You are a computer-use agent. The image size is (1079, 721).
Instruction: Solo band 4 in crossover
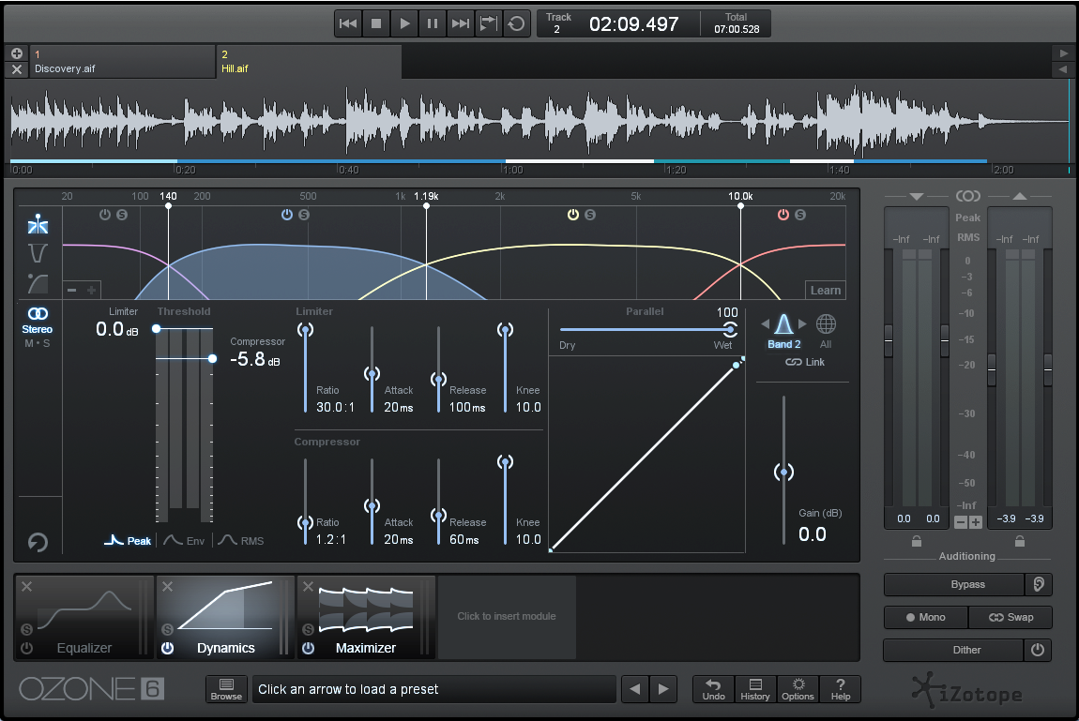(800, 215)
